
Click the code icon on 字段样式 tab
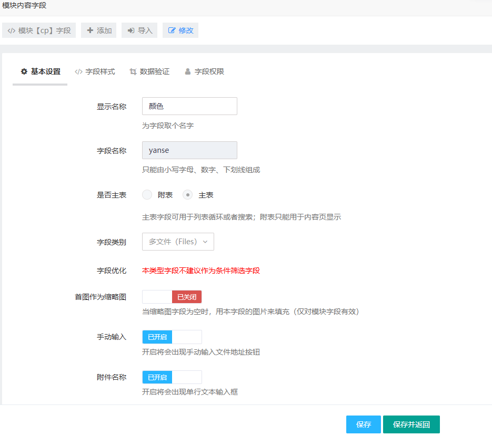coord(78,71)
